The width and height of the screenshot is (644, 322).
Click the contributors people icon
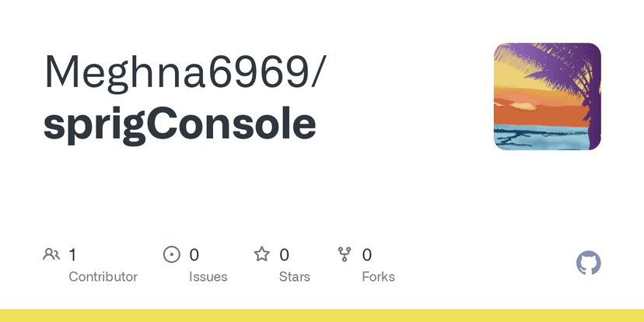[x=51, y=254]
